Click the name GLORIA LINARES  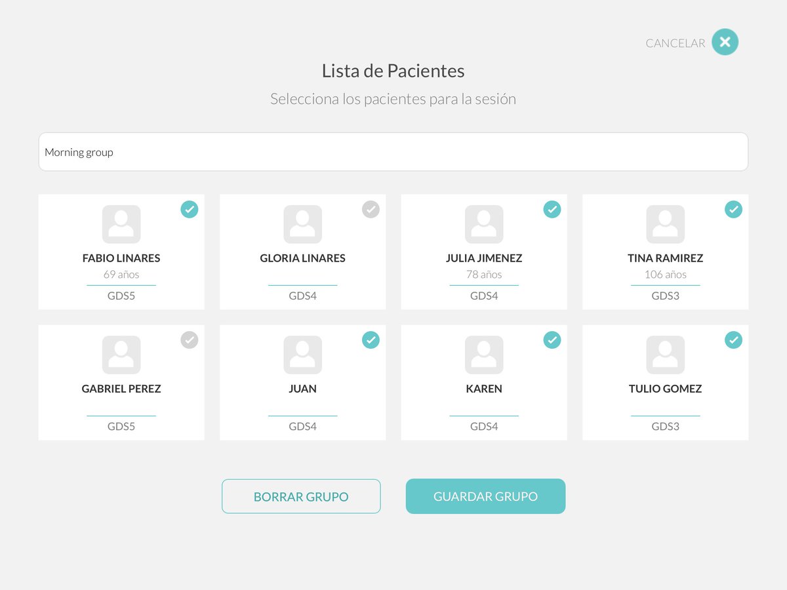[x=302, y=258]
